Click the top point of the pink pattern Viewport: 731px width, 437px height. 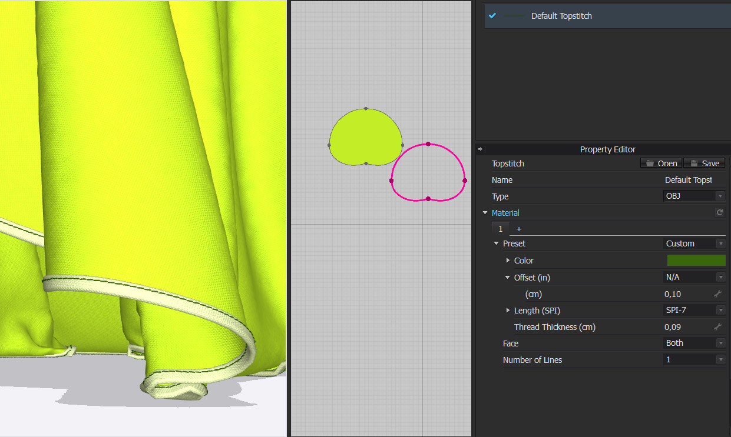pos(428,144)
